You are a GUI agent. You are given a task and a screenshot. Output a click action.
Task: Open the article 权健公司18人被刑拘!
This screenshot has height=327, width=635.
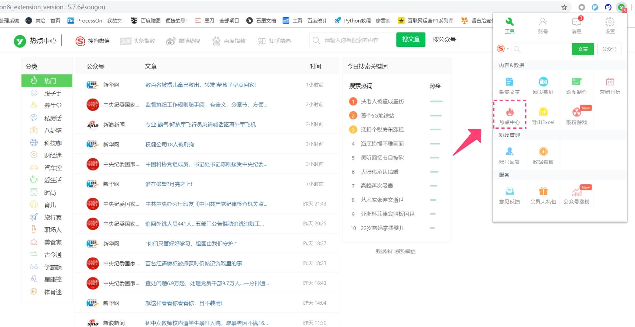(171, 144)
